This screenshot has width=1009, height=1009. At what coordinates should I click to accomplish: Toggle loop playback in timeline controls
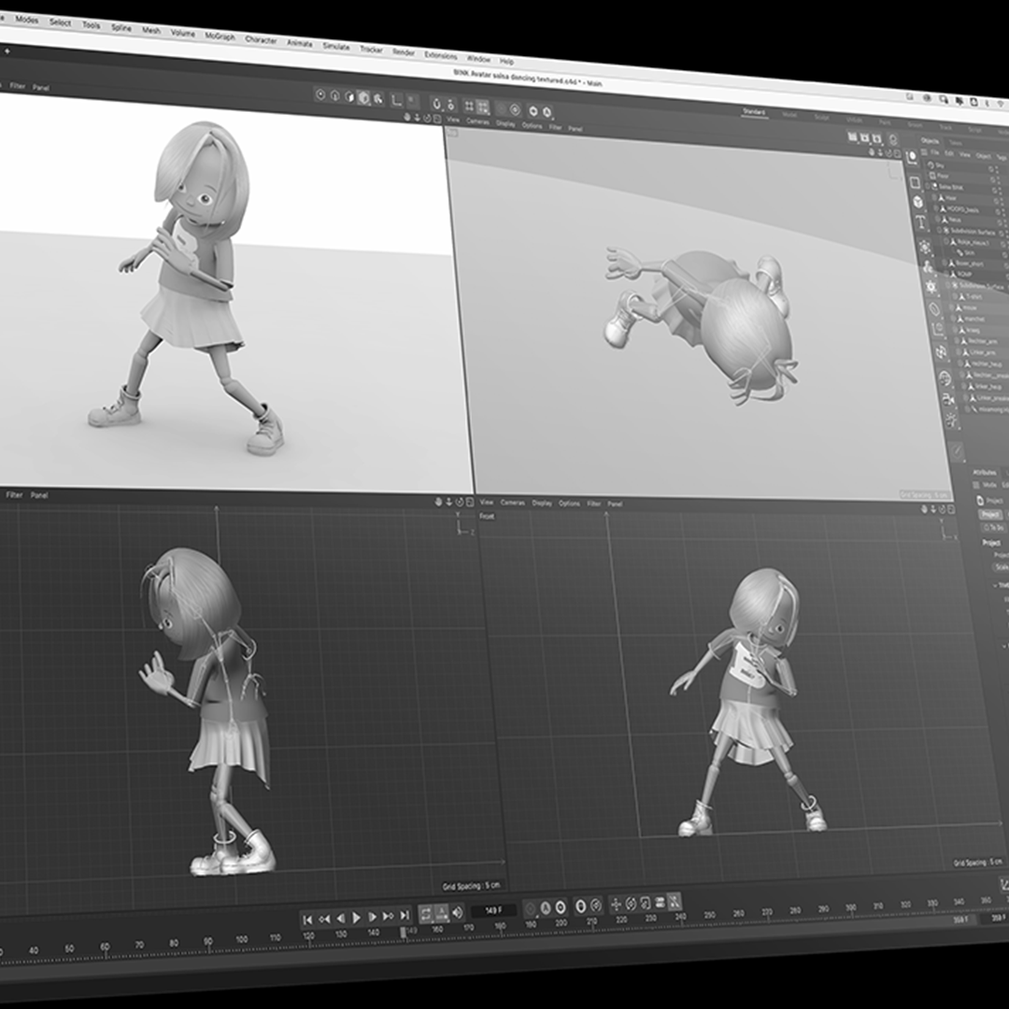click(x=425, y=914)
